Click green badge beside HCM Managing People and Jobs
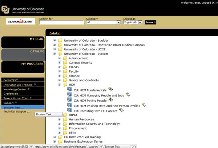 [128, 95]
